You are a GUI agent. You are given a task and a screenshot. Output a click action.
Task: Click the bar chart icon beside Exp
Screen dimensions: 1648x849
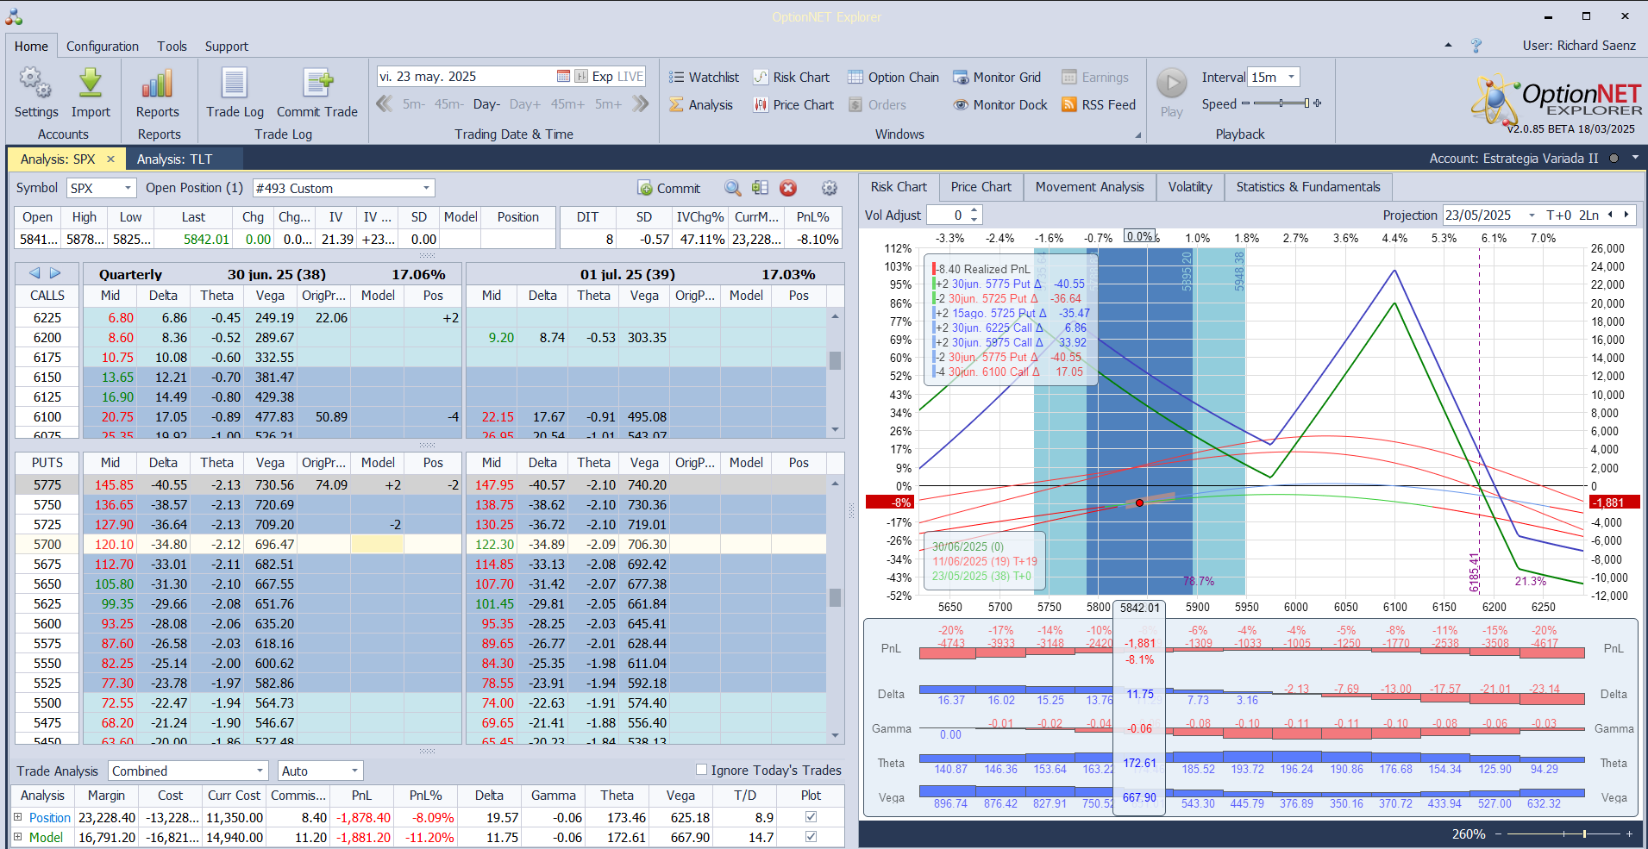(x=581, y=77)
